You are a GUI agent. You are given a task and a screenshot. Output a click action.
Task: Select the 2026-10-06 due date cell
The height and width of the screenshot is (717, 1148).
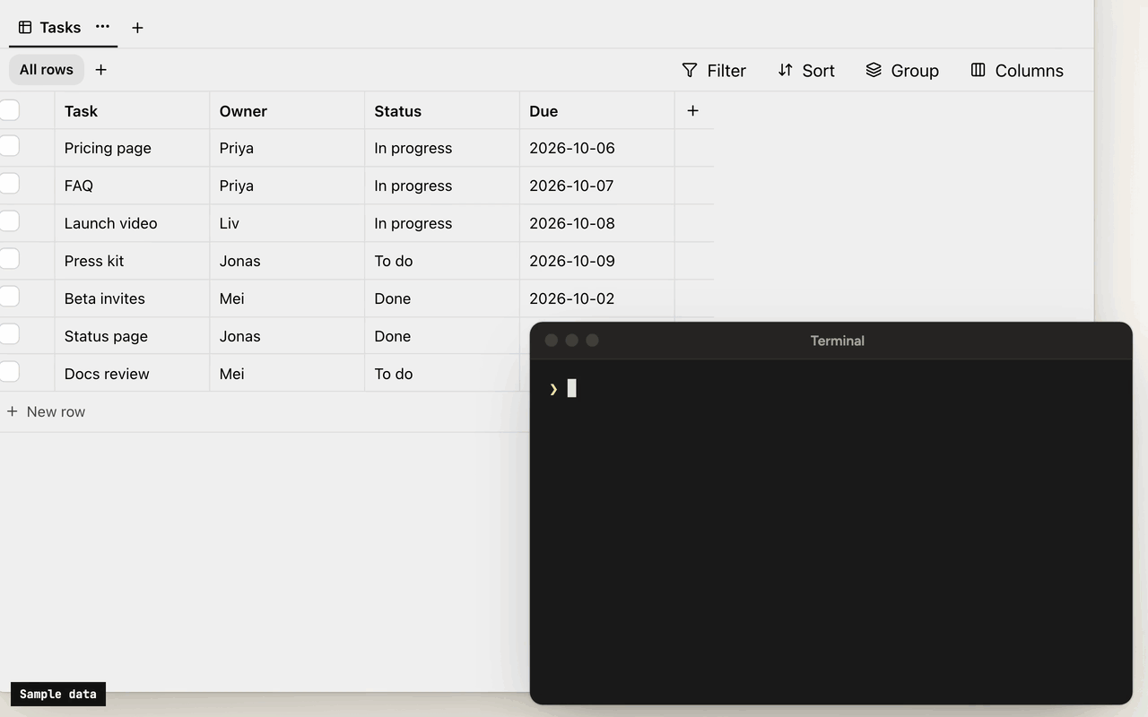pyautogui.click(x=597, y=148)
